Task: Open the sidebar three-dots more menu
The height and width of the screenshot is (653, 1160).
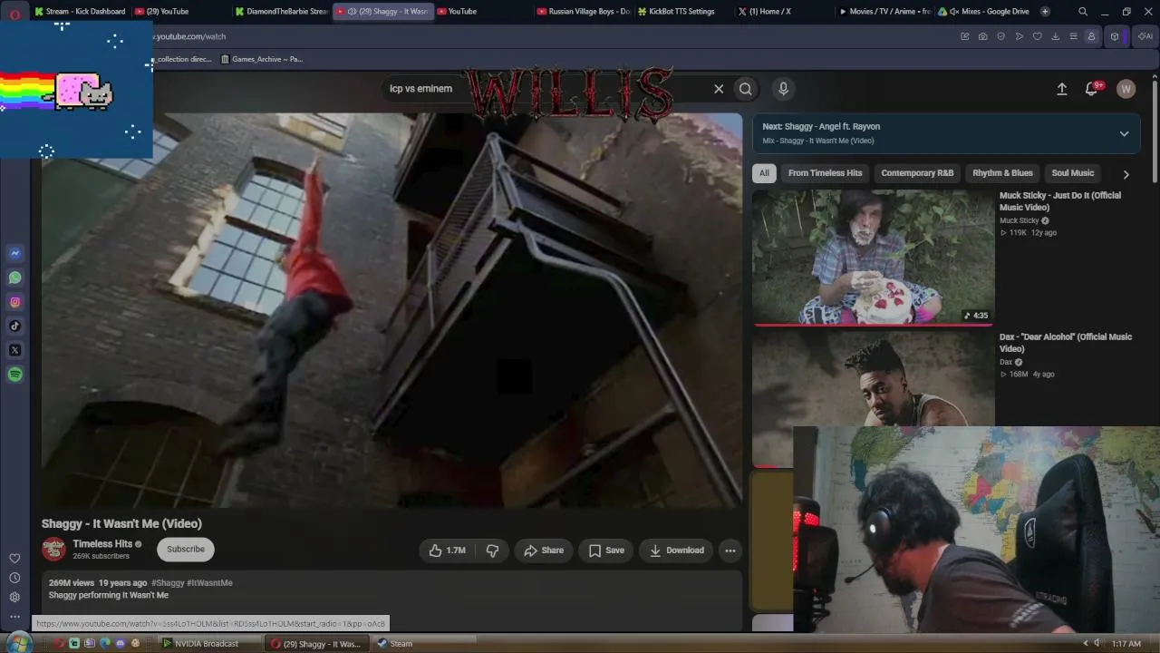Action: (x=14, y=617)
